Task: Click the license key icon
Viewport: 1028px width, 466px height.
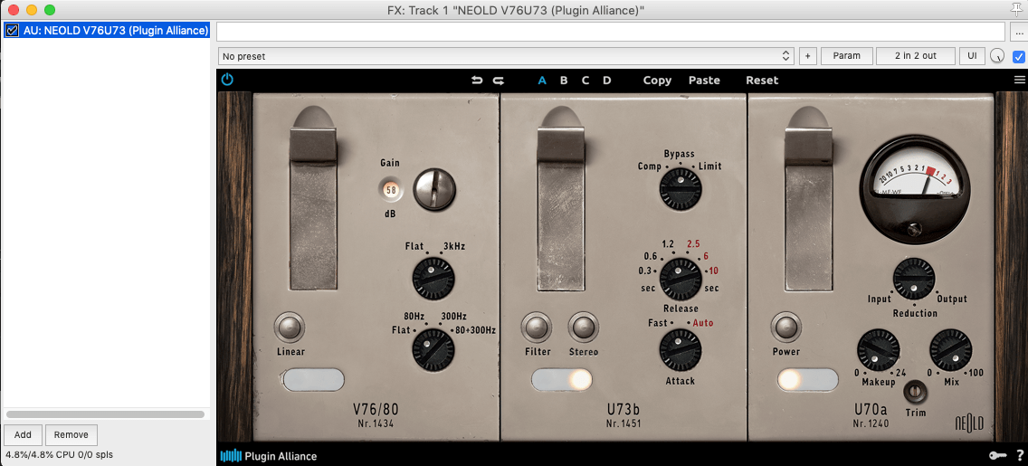Action: 998,455
